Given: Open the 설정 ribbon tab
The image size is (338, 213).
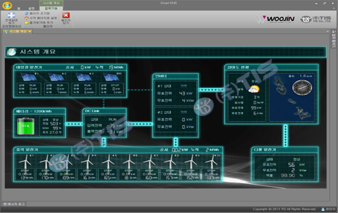Looking at the screenshot, I should [31, 8].
